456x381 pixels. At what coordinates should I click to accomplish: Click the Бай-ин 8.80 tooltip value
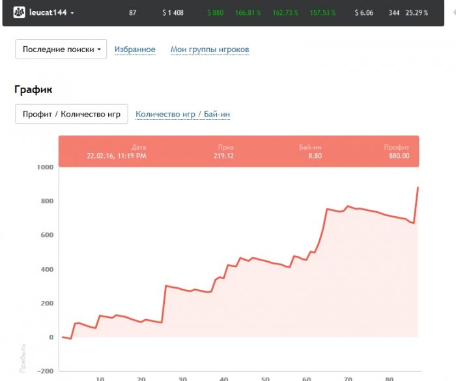[x=315, y=156]
